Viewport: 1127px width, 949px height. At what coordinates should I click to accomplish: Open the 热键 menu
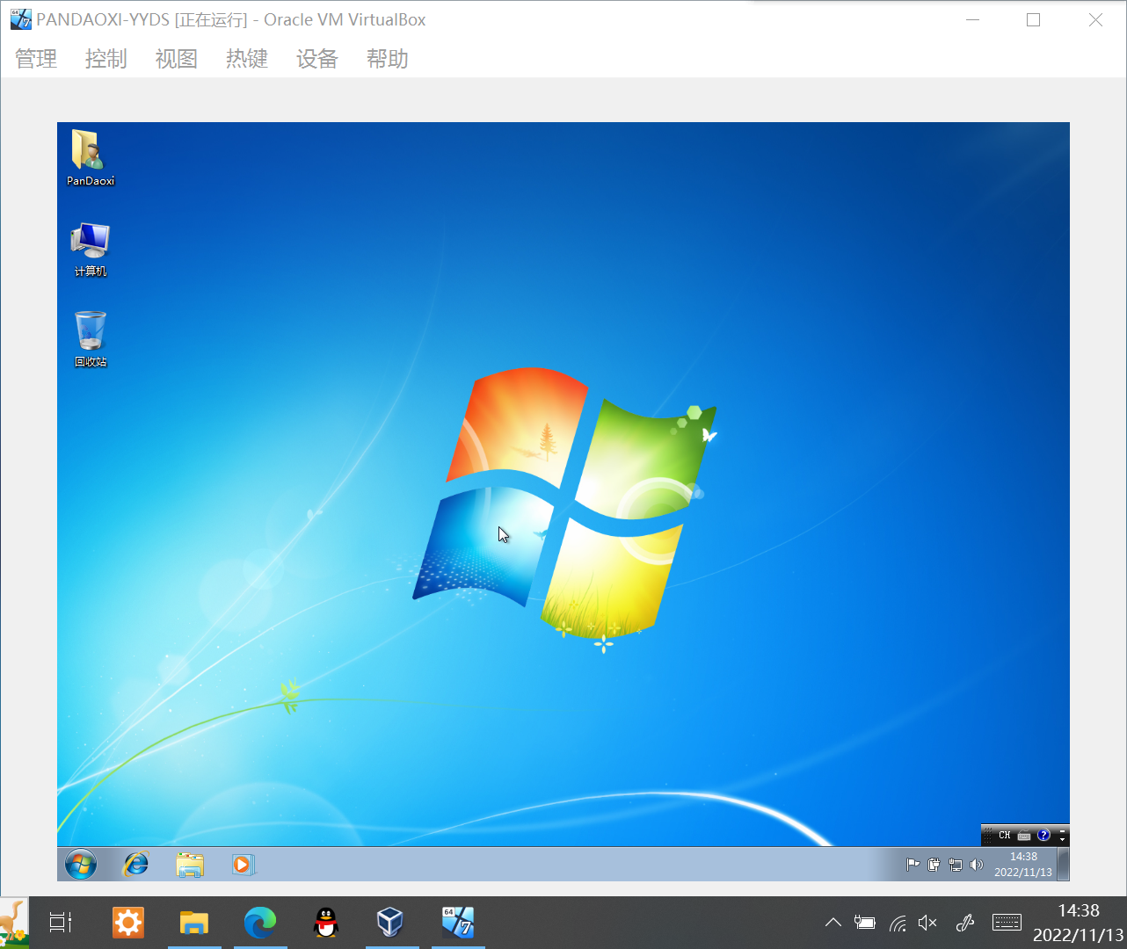247,59
